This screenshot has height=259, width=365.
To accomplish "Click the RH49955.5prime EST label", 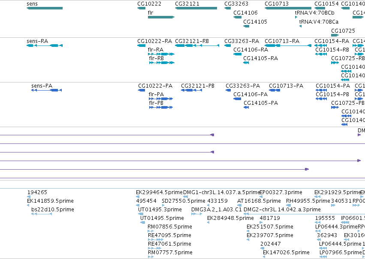I will (x=308, y=201).
